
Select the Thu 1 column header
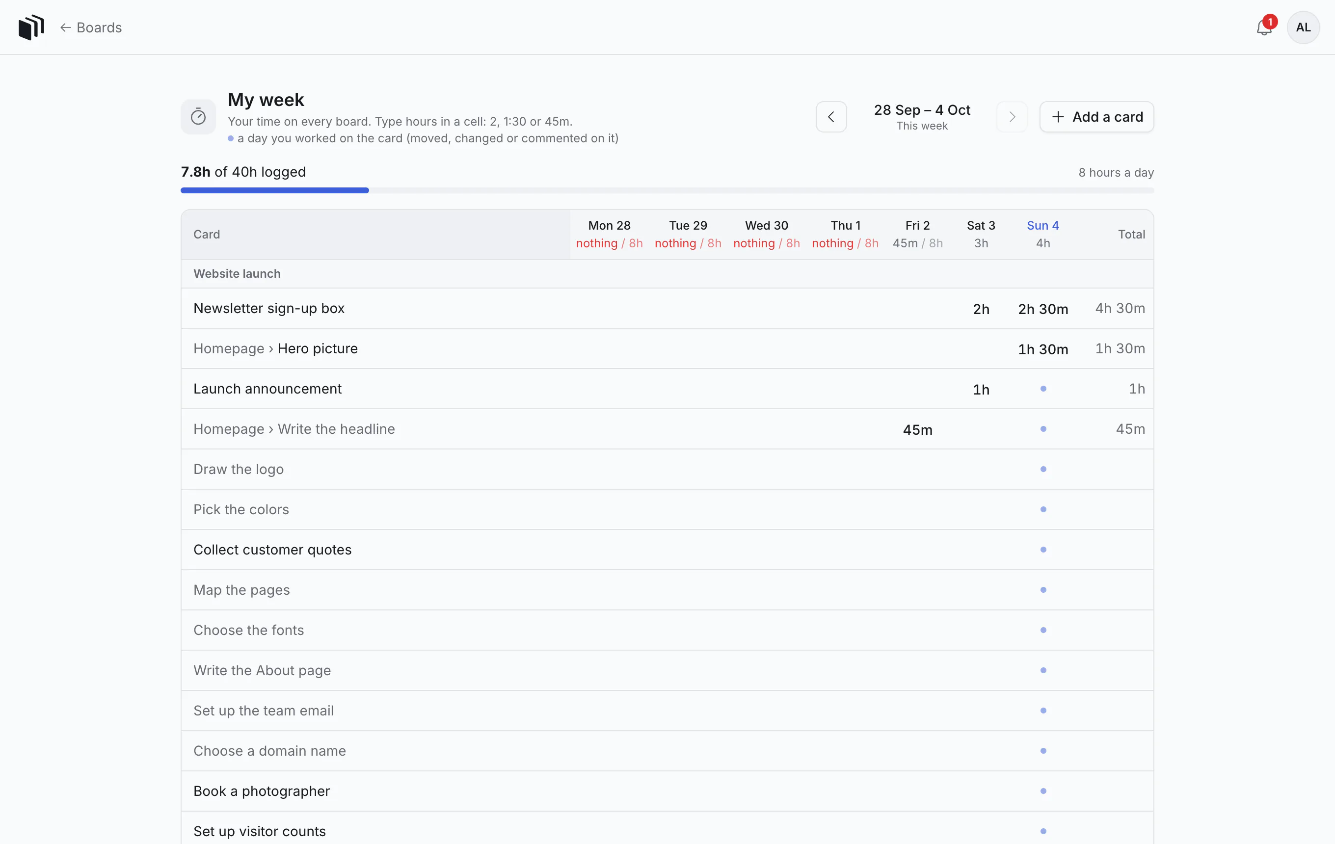point(845,235)
